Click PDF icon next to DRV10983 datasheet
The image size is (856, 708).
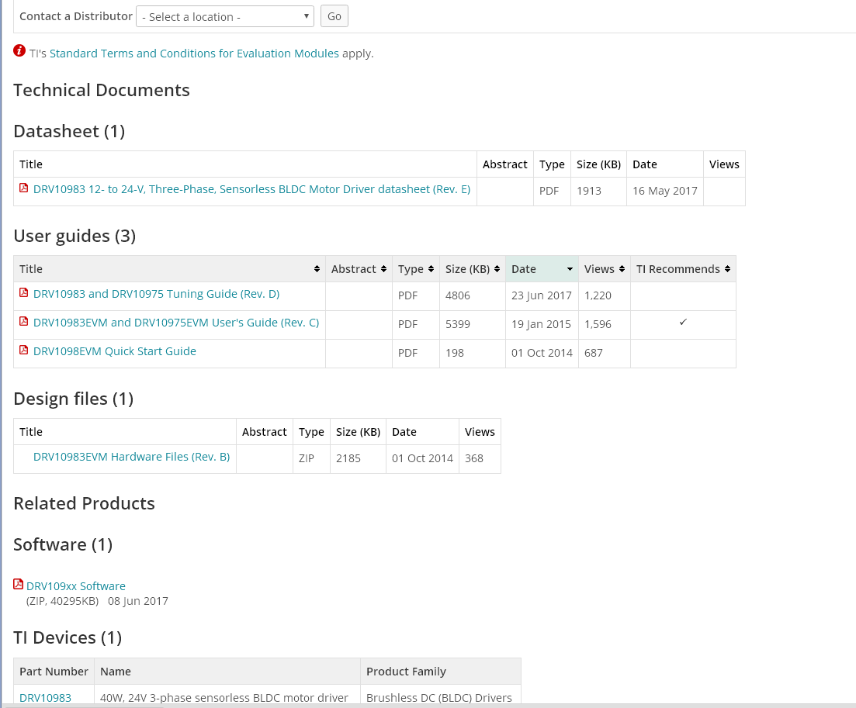[23, 188]
